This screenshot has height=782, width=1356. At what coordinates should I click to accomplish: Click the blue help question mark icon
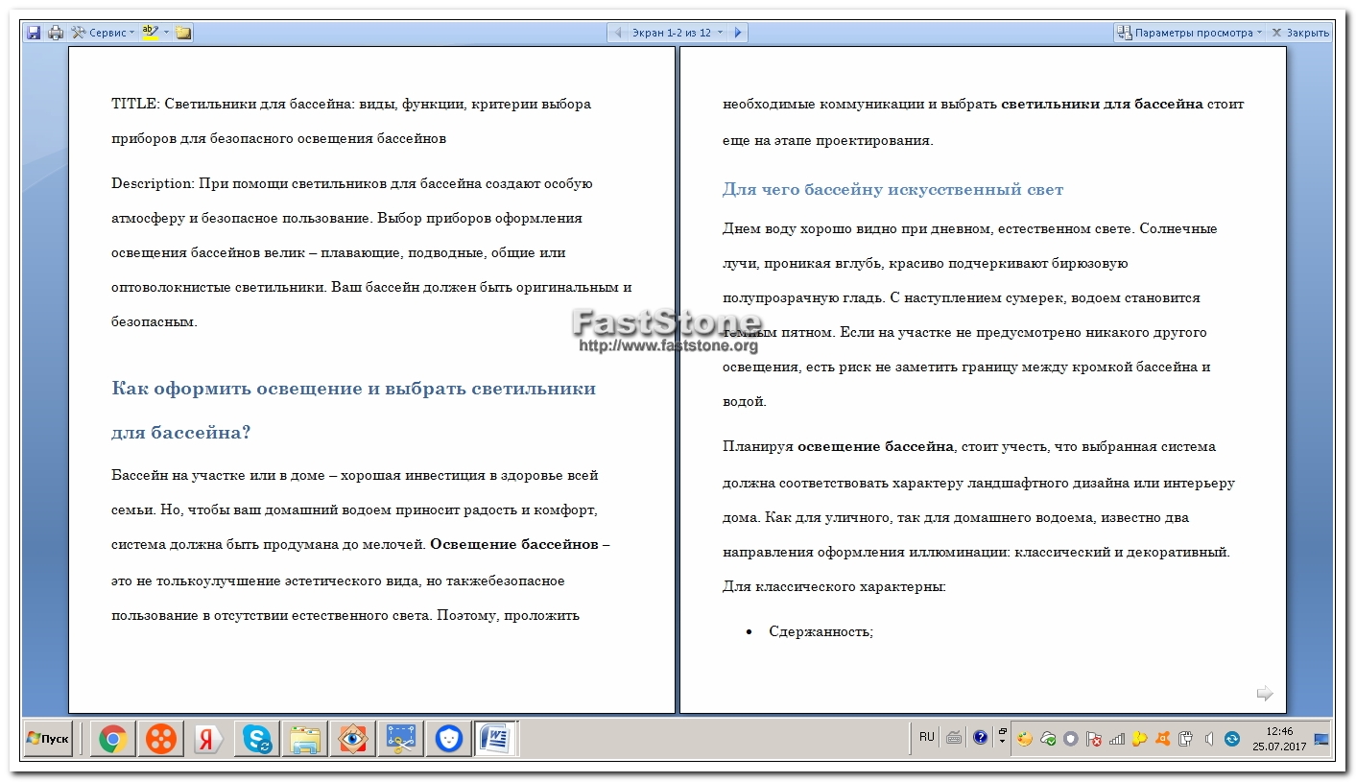coord(980,738)
